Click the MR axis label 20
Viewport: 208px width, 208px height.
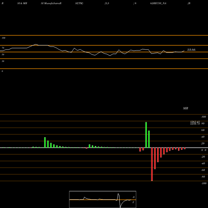pyautogui.click(x=203, y=144)
